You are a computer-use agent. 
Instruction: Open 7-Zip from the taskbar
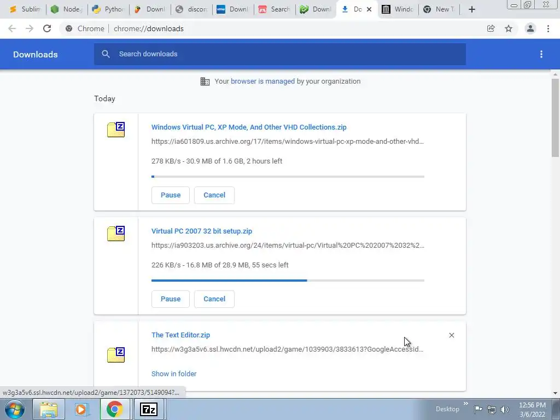tap(149, 409)
